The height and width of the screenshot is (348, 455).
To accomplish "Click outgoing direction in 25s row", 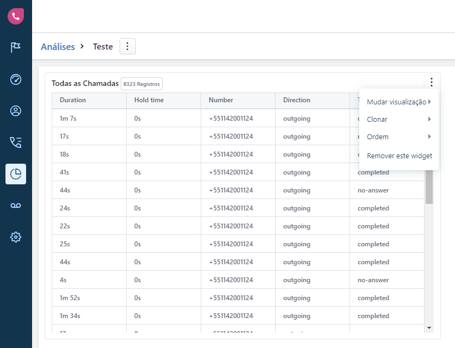I will pyautogui.click(x=297, y=244).
